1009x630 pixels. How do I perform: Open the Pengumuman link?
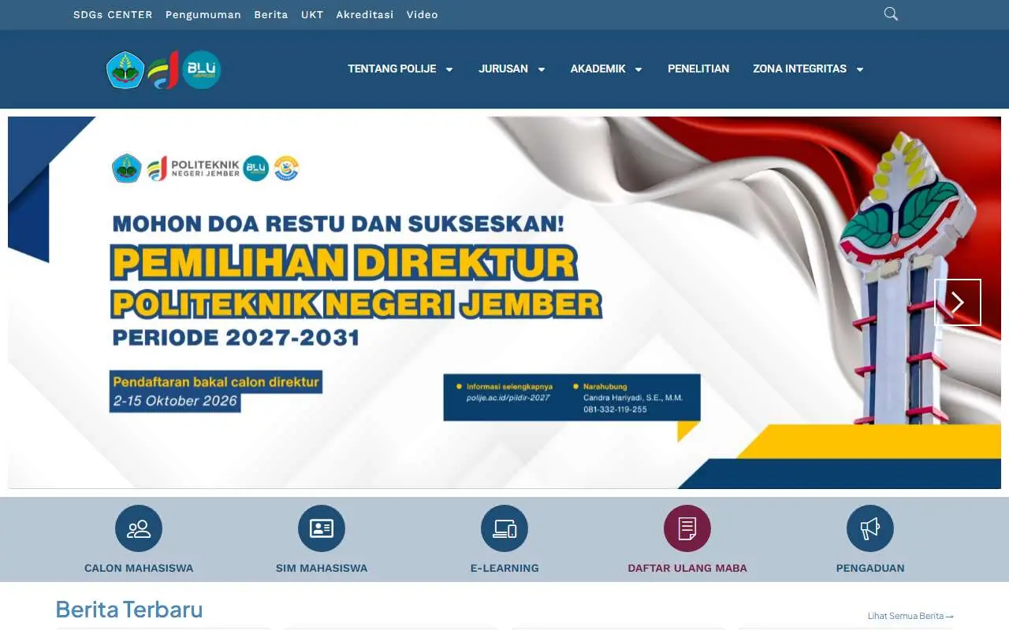(203, 15)
